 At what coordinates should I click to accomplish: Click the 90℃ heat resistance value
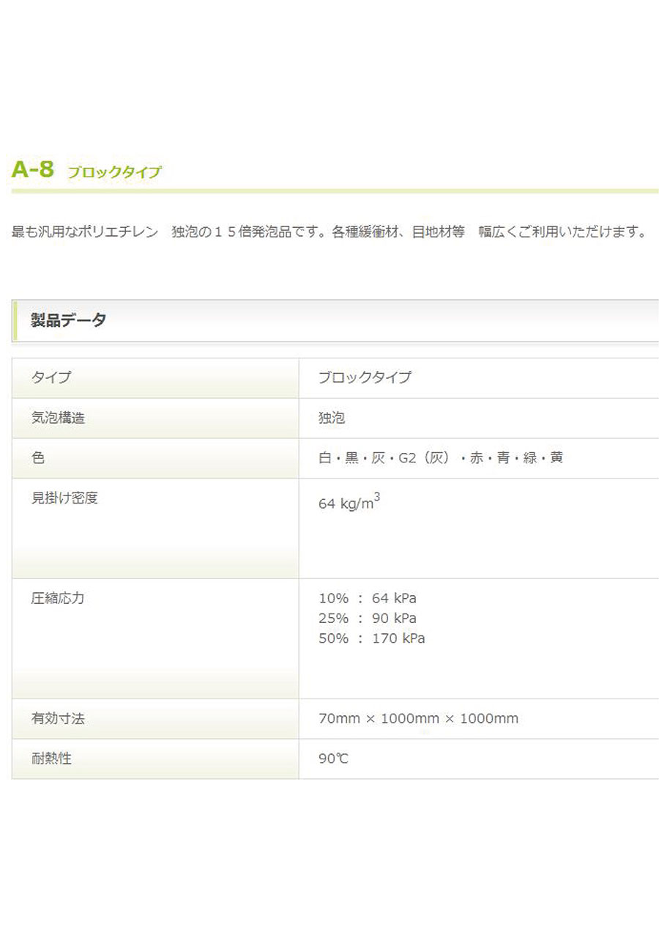(x=333, y=759)
